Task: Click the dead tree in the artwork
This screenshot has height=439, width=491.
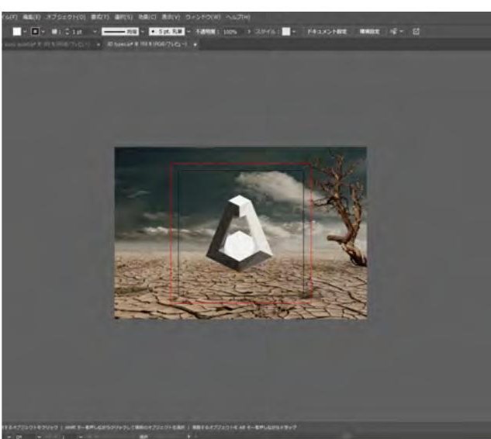Action: pos(343,209)
